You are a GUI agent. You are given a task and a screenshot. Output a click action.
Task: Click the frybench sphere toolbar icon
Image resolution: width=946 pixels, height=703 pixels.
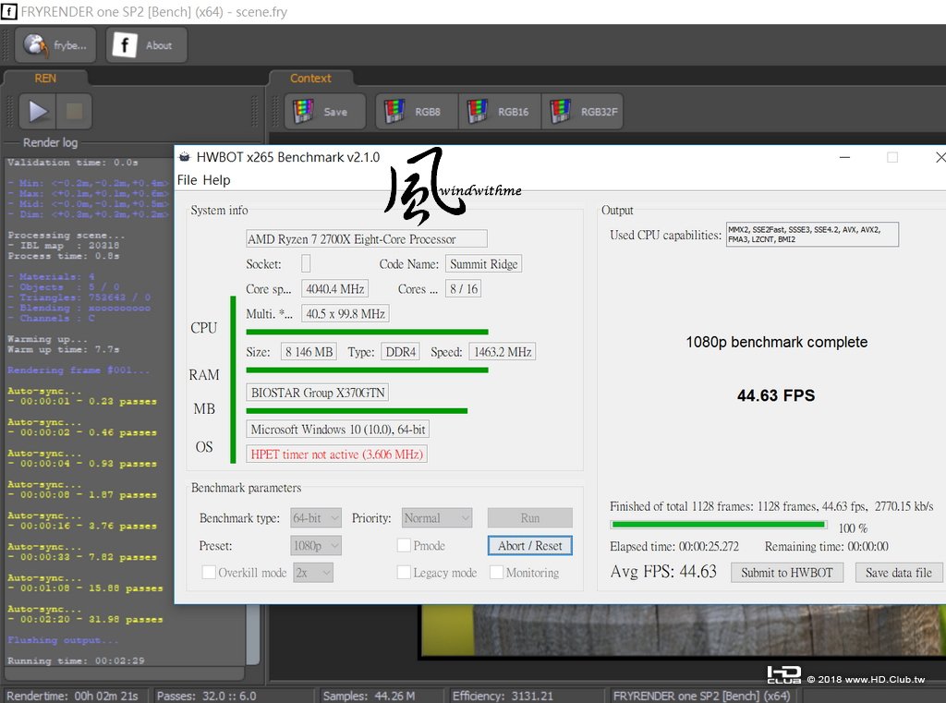coord(55,45)
